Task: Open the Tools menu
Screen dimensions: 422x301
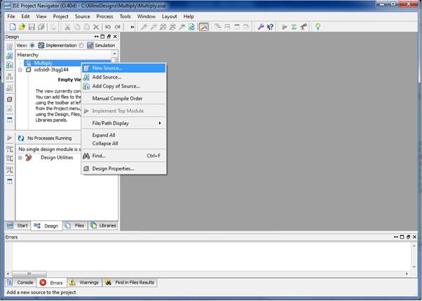Action: coord(125,16)
